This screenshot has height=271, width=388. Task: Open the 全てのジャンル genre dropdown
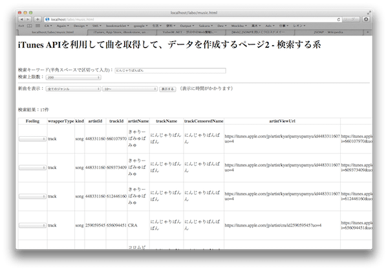tap(73, 89)
